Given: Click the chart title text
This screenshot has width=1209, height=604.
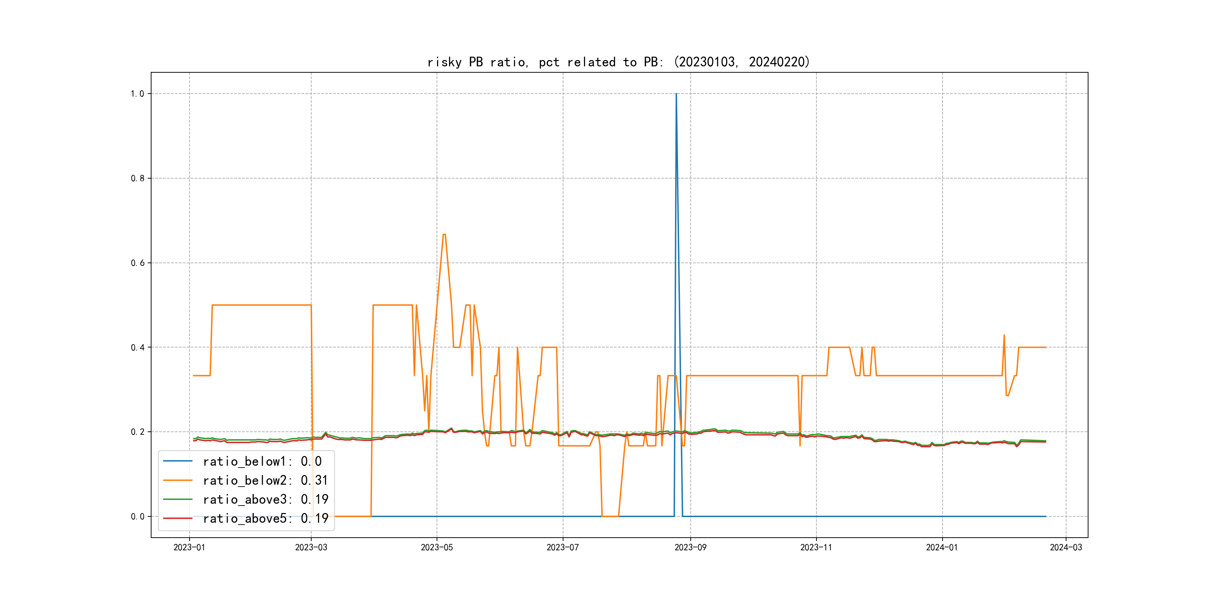Looking at the screenshot, I should click(x=618, y=62).
